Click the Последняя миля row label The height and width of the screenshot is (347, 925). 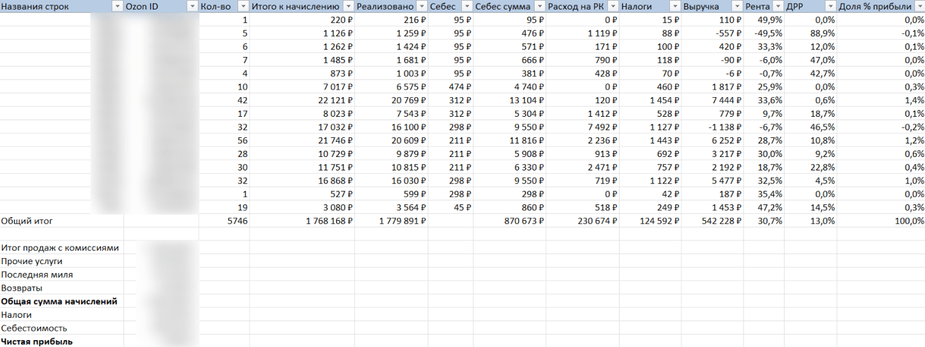(37, 274)
